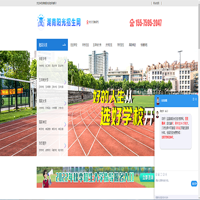Image resolution: width=200 pixels, height=200 pixels.
Task: Open the 高职单招 sidebar category title
Action: (43, 122)
